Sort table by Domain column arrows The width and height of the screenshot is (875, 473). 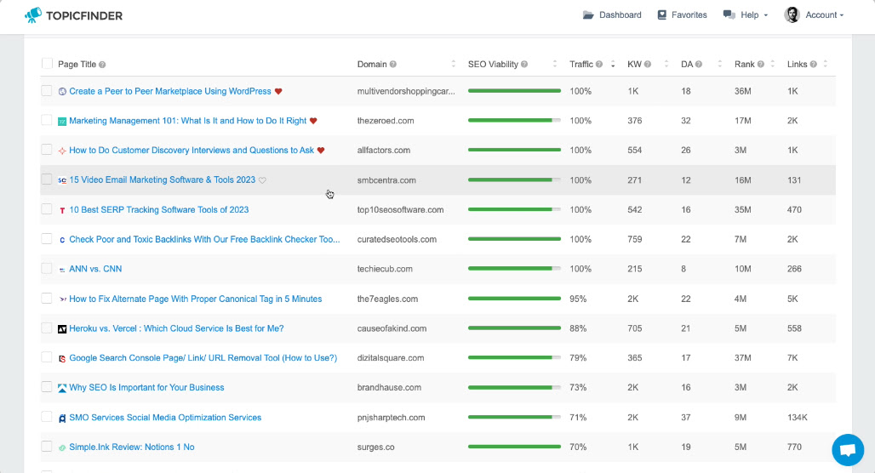(x=453, y=64)
